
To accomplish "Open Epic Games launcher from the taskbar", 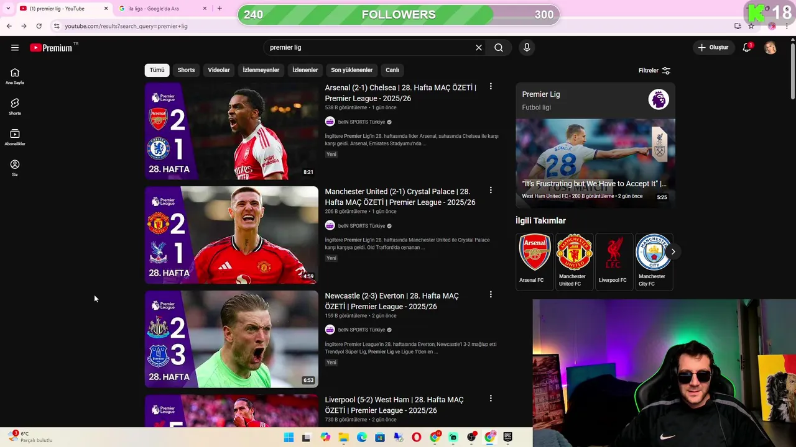I will click(507, 438).
